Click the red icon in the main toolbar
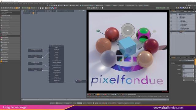This screenshot has height=110, width=196. point(55,8)
